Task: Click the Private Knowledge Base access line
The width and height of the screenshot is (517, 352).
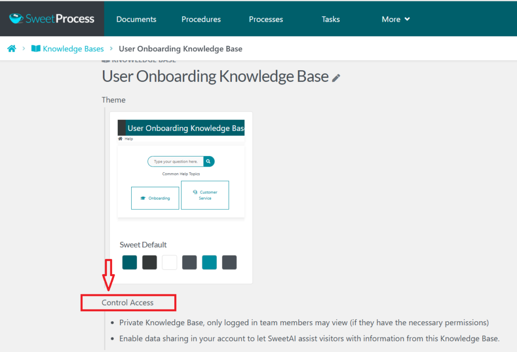Action: click(x=304, y=323)
